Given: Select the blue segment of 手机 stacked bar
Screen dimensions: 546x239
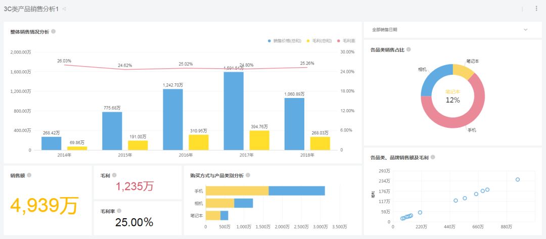Looking at the screenshot, I should click(297, 190).
